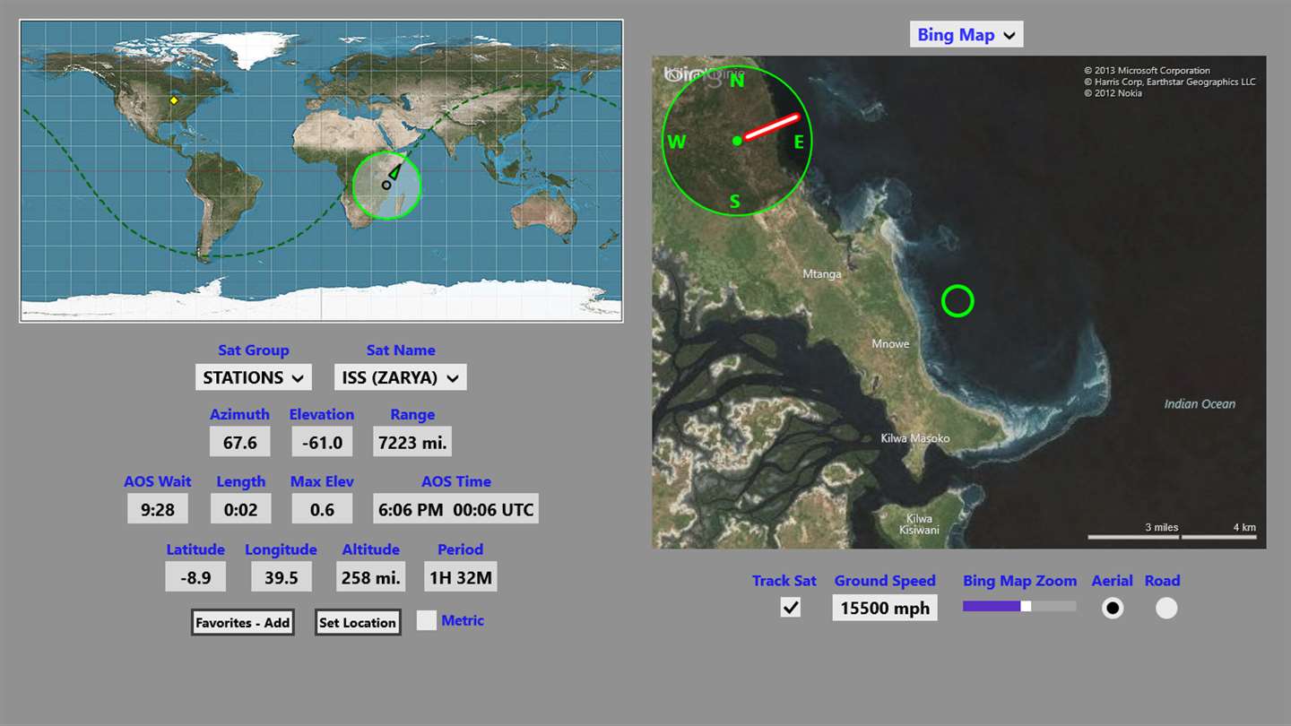Click the satellite arrow icon on world map
1291x726 pixels.
tap(394, 171)
